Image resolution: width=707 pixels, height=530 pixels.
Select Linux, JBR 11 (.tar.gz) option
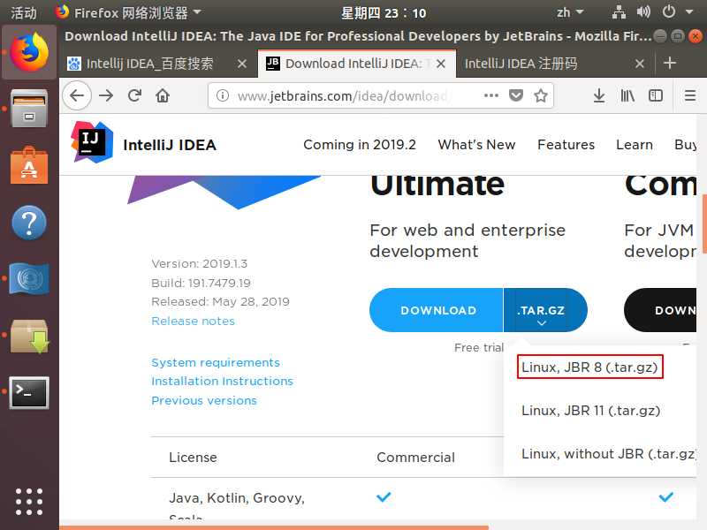pyautogui.click(x=590, y=410)
